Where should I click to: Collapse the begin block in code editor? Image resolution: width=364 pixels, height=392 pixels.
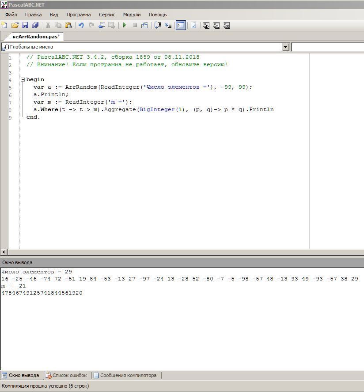[23, 80]
